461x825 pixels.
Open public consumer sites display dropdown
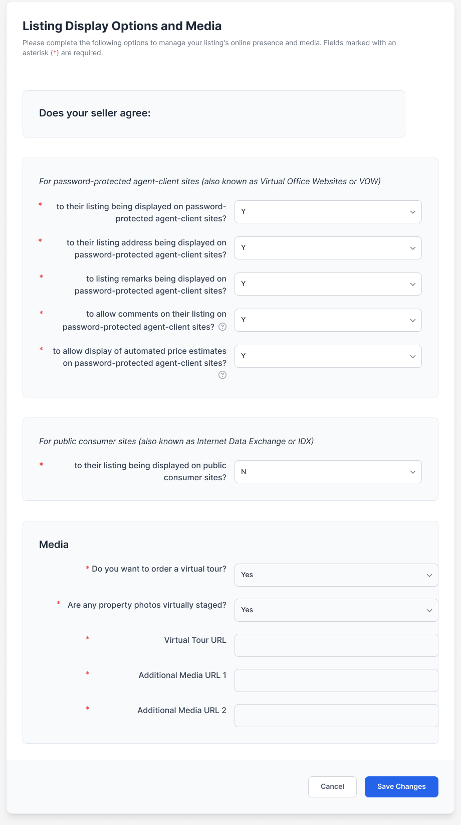[x=328, y=472]
